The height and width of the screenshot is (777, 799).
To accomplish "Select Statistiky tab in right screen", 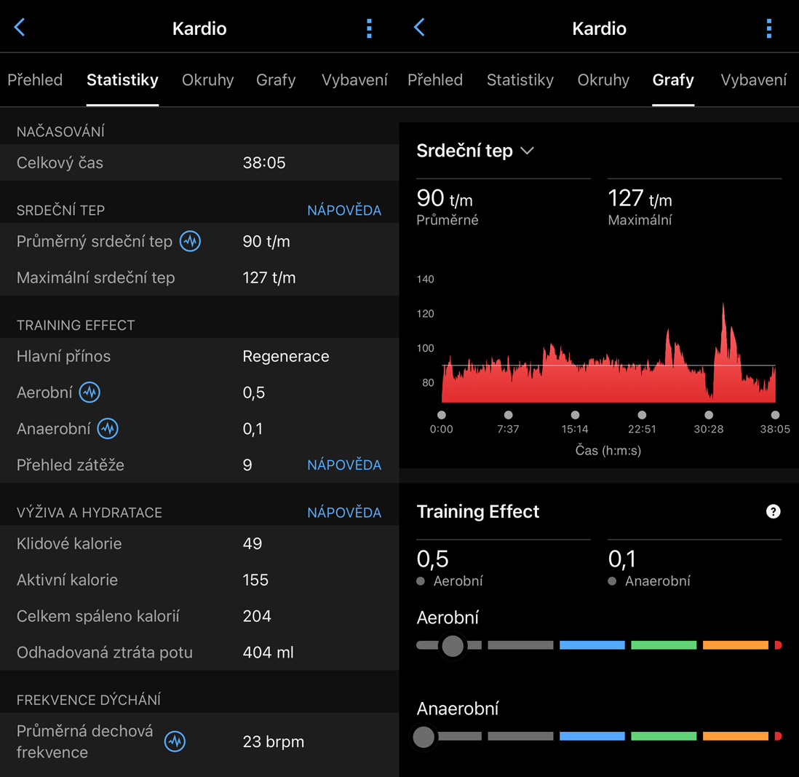I will [520, 80].
